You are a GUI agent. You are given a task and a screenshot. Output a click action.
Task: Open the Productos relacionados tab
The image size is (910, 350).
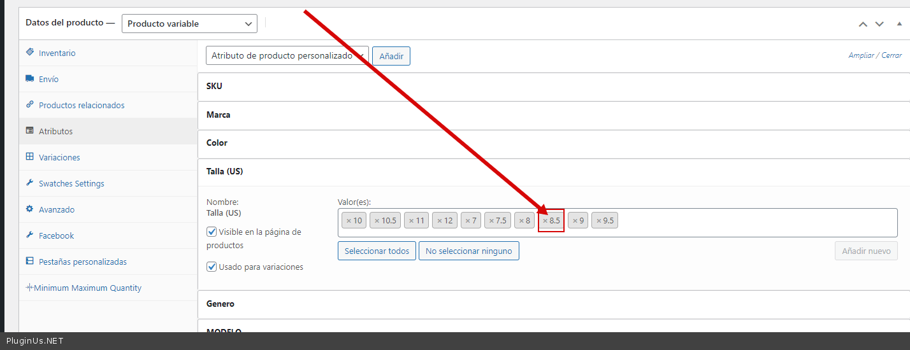[108, 105]
